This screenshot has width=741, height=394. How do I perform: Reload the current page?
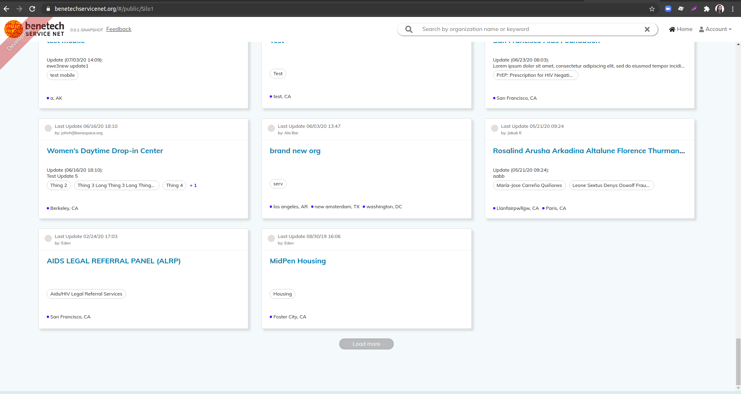coord(32,8)
